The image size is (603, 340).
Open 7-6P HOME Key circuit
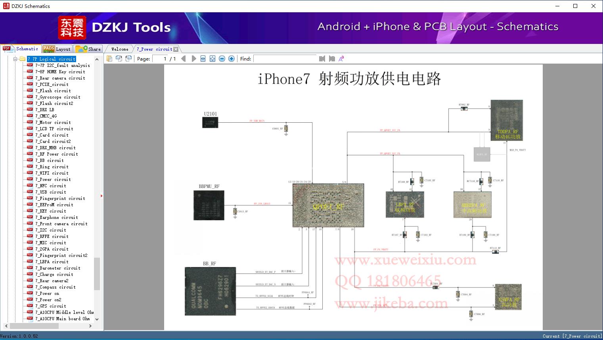tap(60, 72)
